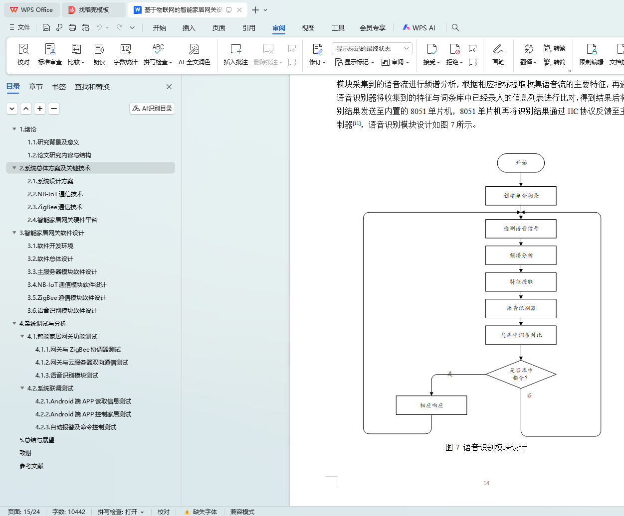Switch to the 引用 ribbon tab
This screenshot has height=516, width=624.
[249, 28]
